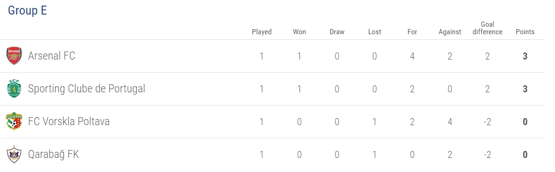Open the Qarabağ FK team link
The image size is (555, 172).
point(53,154)
